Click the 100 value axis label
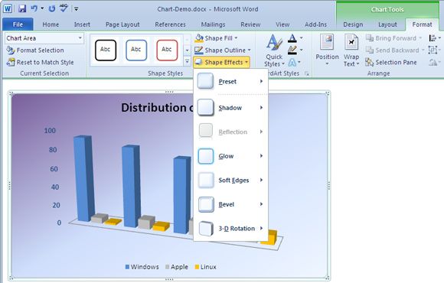The width and height of the screenshot is (444, 283). (x=50, y=131)
